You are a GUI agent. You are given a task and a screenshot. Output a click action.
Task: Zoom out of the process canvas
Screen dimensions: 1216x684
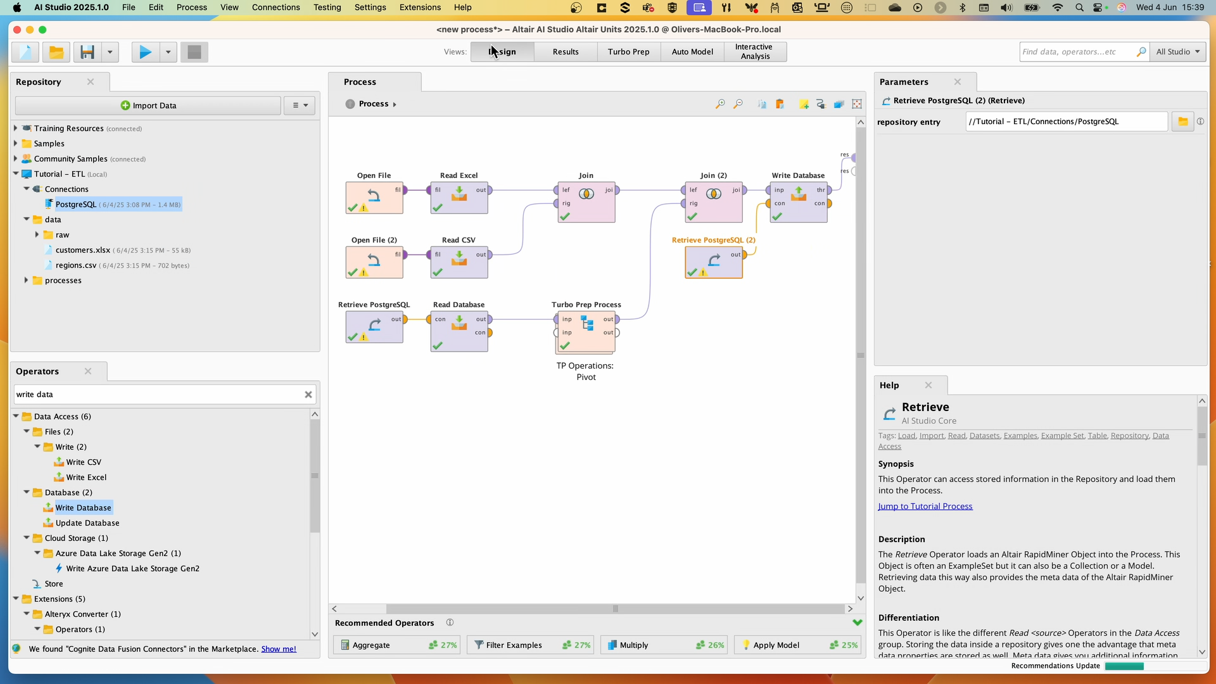pos(738,104)
